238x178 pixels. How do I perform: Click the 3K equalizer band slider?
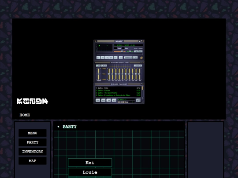(126, 74)
